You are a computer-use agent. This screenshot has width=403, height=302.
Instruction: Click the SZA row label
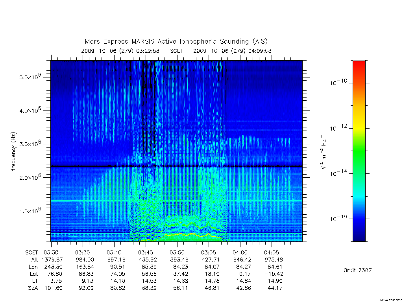pyautogui.click(x=33, y=288)
